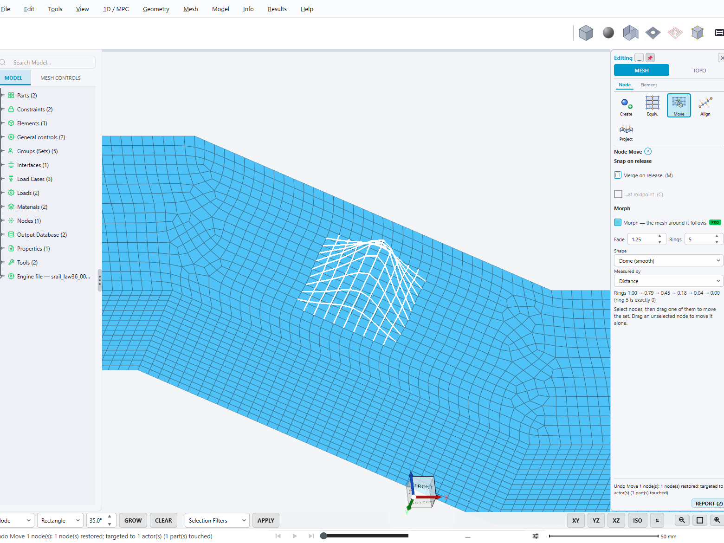
Task: Choose the Equiv. node tool
Action: click(653, 106)
